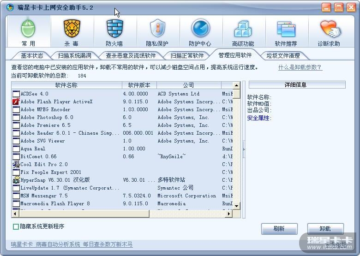Click the Macromedia Flash Player 8 icon
The image size is (360, 256).
(x=16, y=203)
